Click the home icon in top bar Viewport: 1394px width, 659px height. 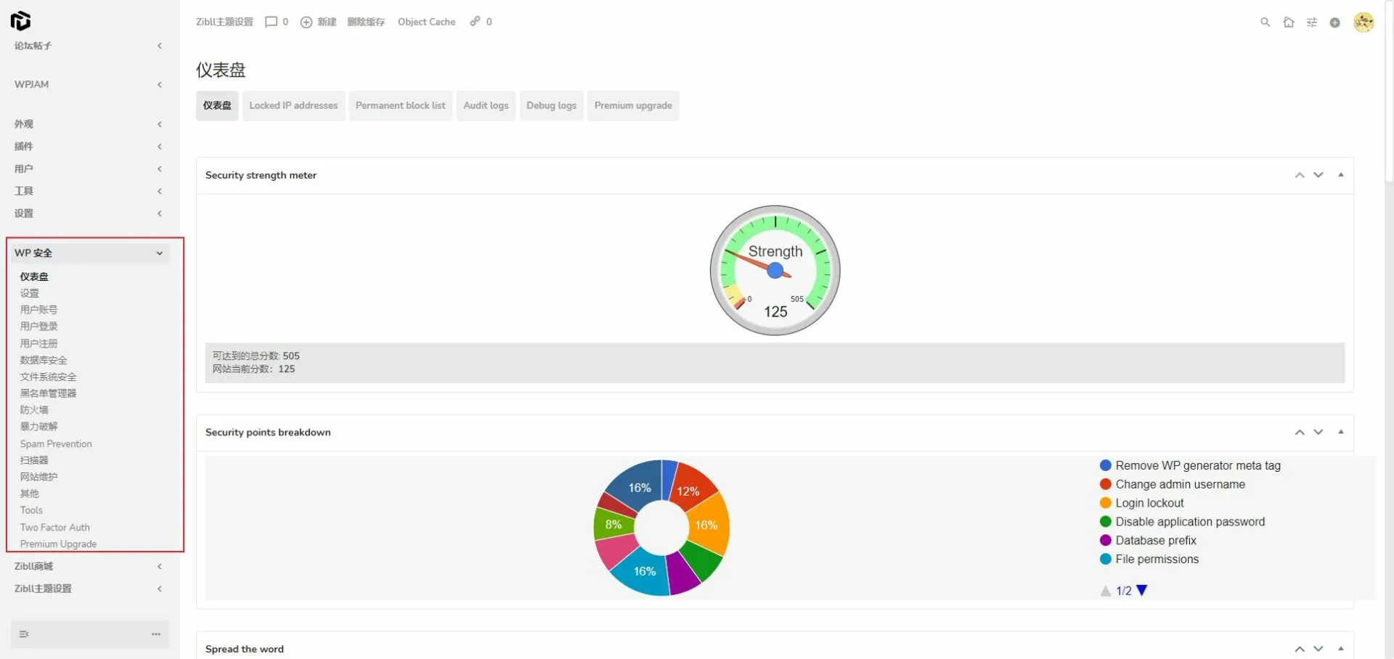1289,22
